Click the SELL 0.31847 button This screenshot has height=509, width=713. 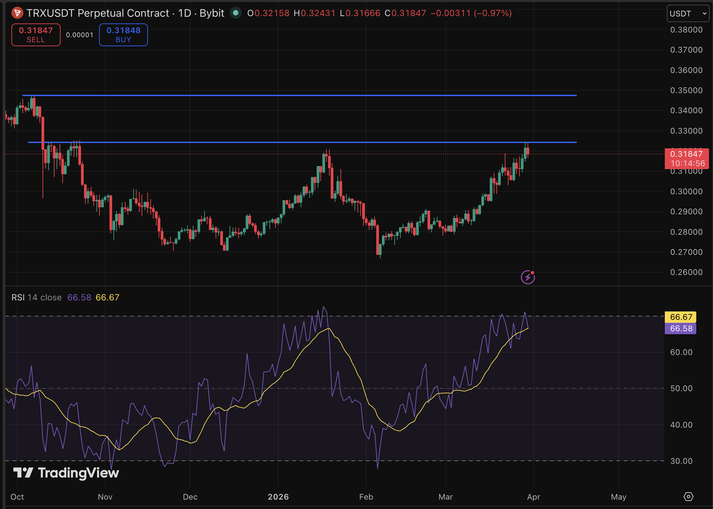coord(35,34)
